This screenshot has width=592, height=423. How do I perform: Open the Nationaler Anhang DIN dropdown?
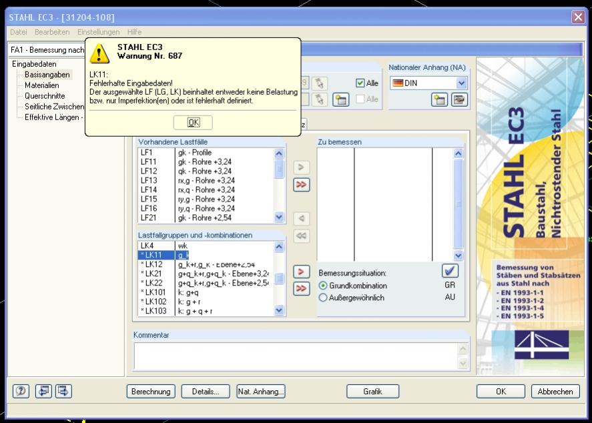(461, 83)
